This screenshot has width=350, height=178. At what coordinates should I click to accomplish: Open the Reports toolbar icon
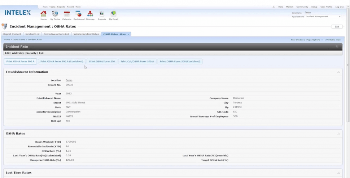coord(102,14)
